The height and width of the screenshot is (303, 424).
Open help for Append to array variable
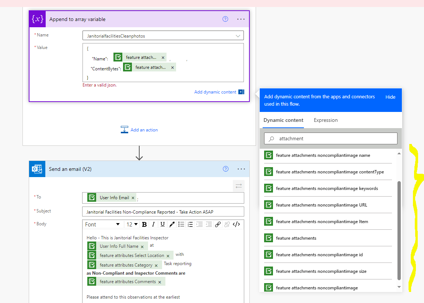click(225, 19)
